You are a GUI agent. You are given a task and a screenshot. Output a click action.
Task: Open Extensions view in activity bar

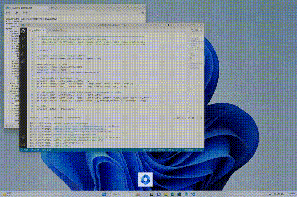click(x=23, y=61)
